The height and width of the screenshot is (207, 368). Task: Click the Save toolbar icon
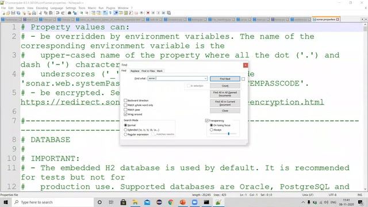[x=13, y=13]
